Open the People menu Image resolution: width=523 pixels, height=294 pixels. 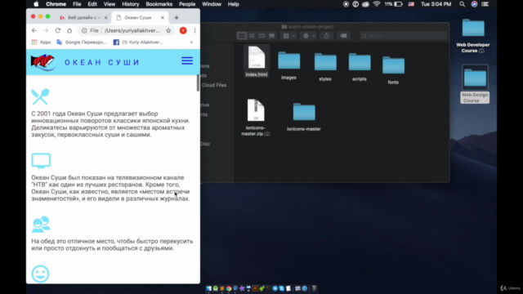(187, 4)
